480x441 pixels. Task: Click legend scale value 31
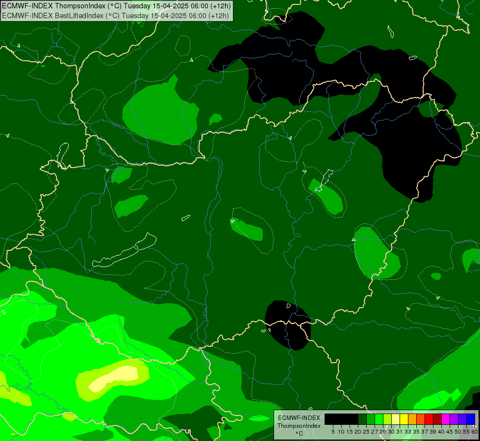click(400, 432)
